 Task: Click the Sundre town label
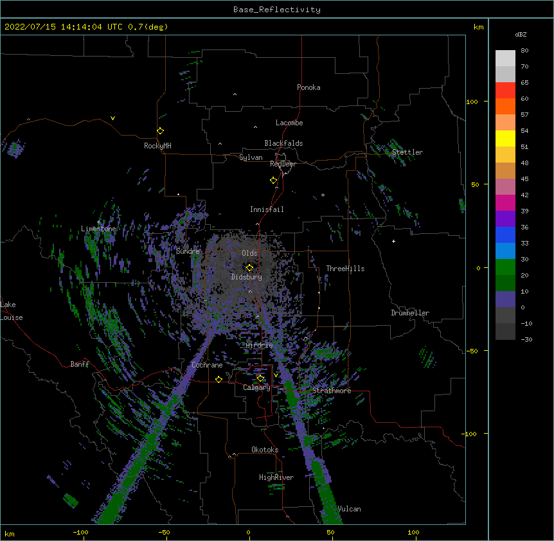(188, 251)
